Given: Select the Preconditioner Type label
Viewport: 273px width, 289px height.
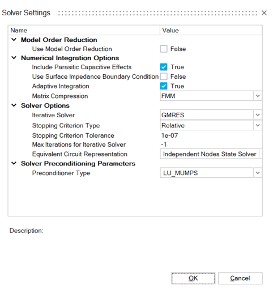Looking at the screenshot, I should tap(61, 173).
